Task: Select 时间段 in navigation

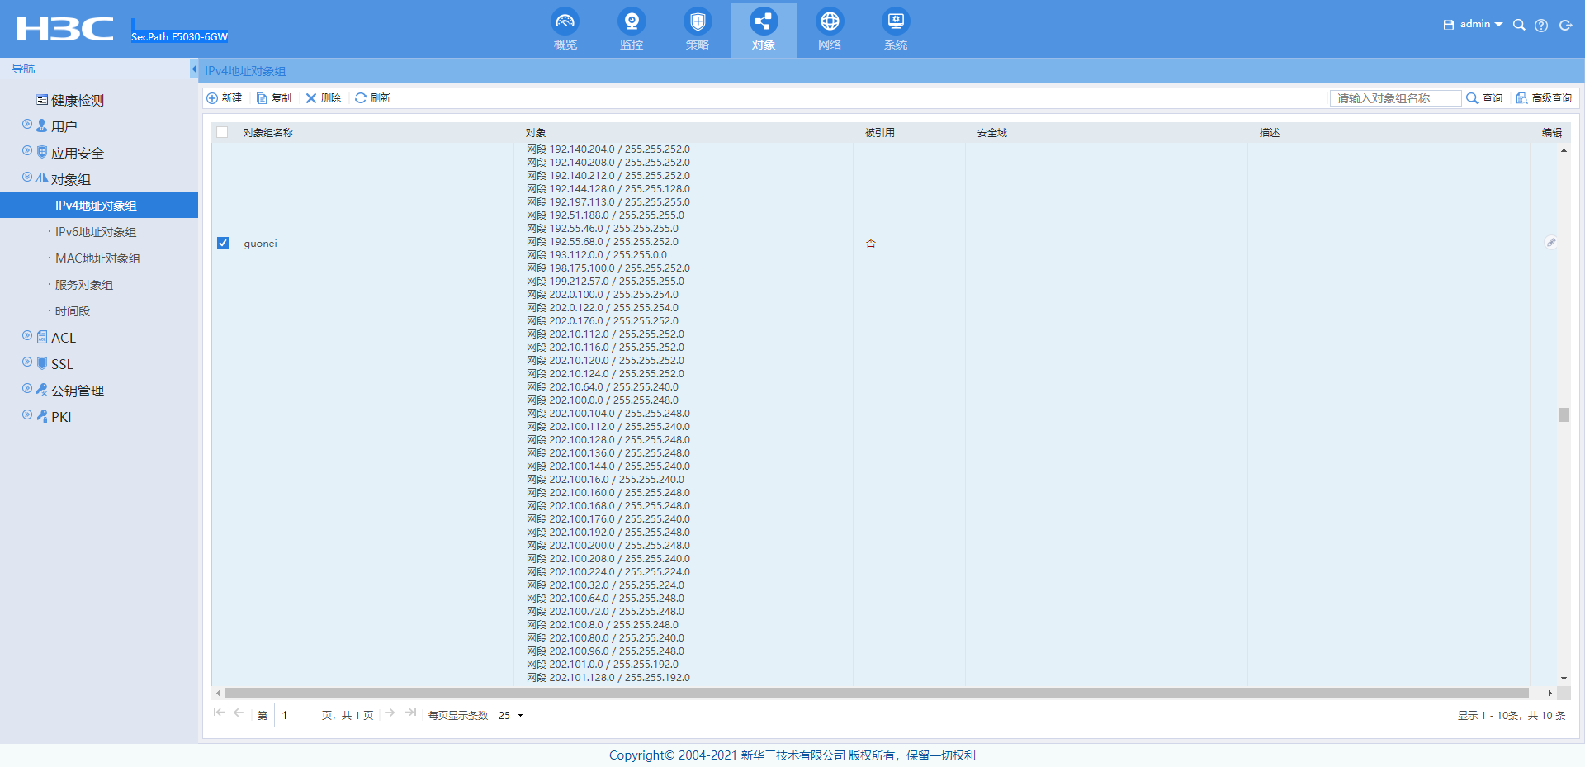Action: (73, 311)
